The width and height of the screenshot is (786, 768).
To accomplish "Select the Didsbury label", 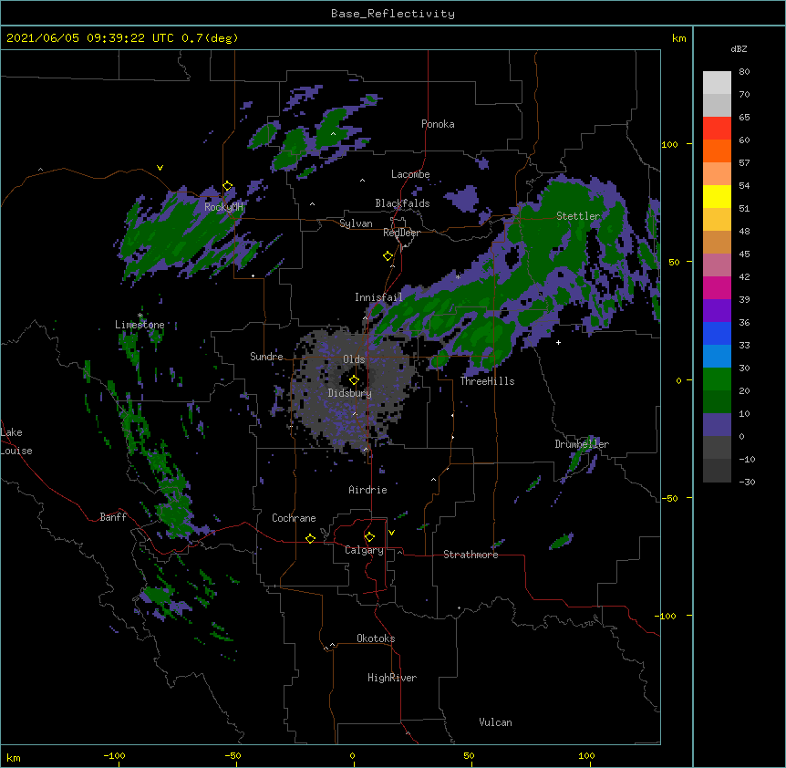I will [x=349, y=393].
